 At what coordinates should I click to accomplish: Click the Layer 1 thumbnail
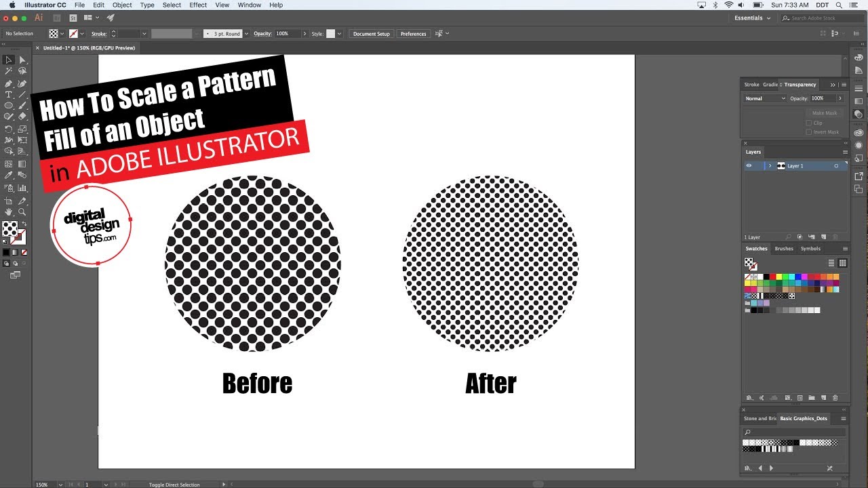781,165
